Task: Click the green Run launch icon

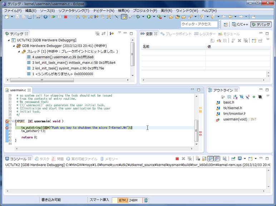Action: [x=149, y=17]
